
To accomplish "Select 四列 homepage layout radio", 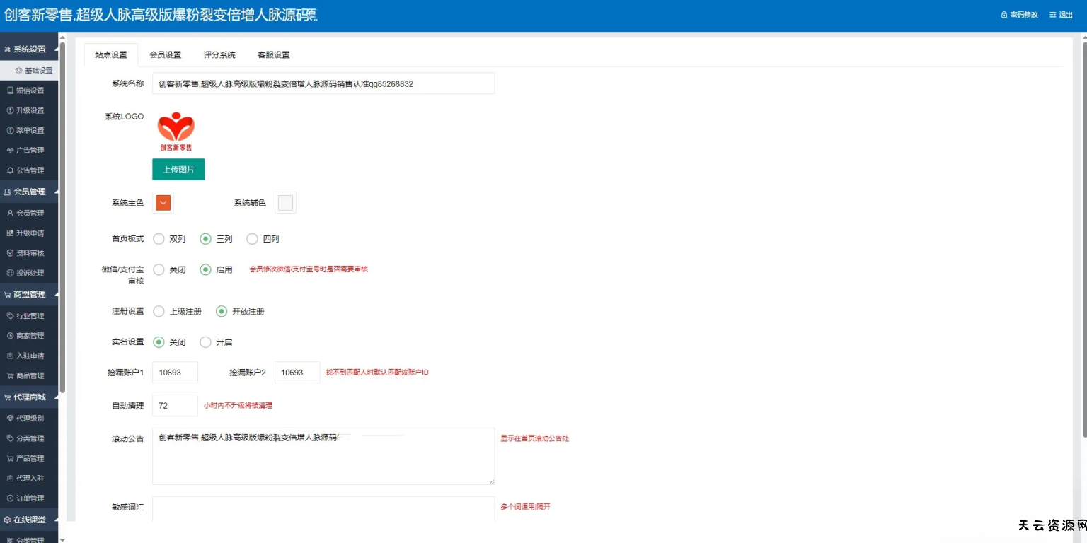I will click(x=252, y=239).
